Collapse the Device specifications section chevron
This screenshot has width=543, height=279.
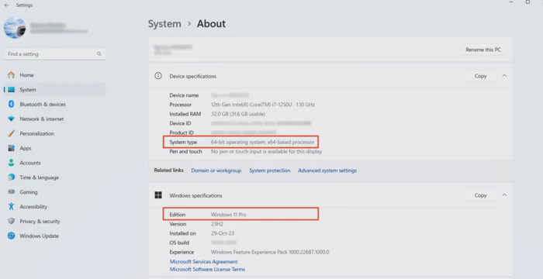click(504, 76)
